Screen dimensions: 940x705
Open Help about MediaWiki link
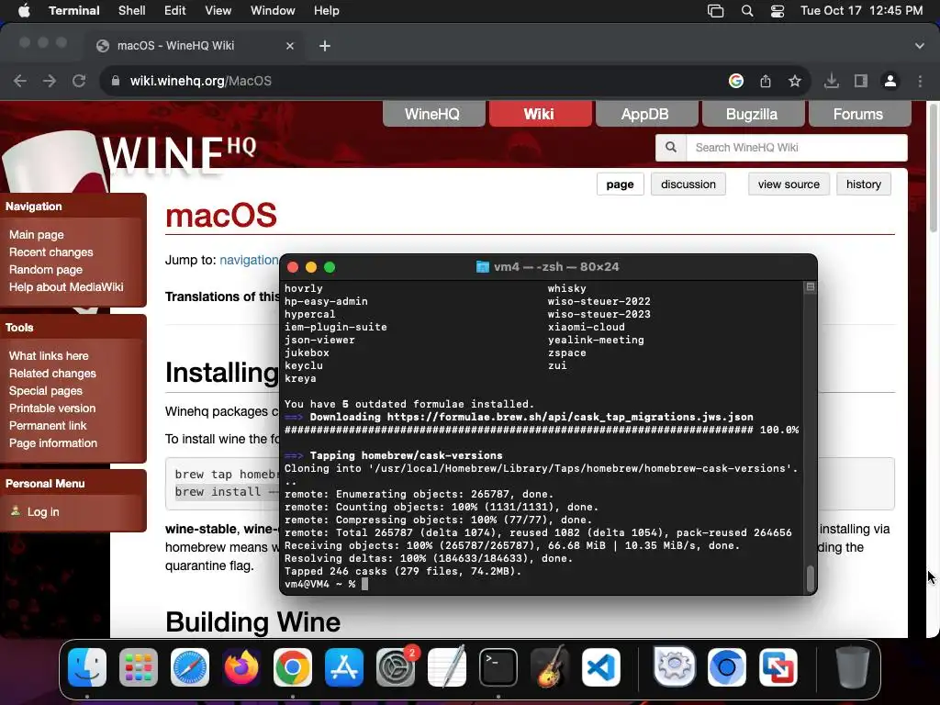(x=66, y=287)
